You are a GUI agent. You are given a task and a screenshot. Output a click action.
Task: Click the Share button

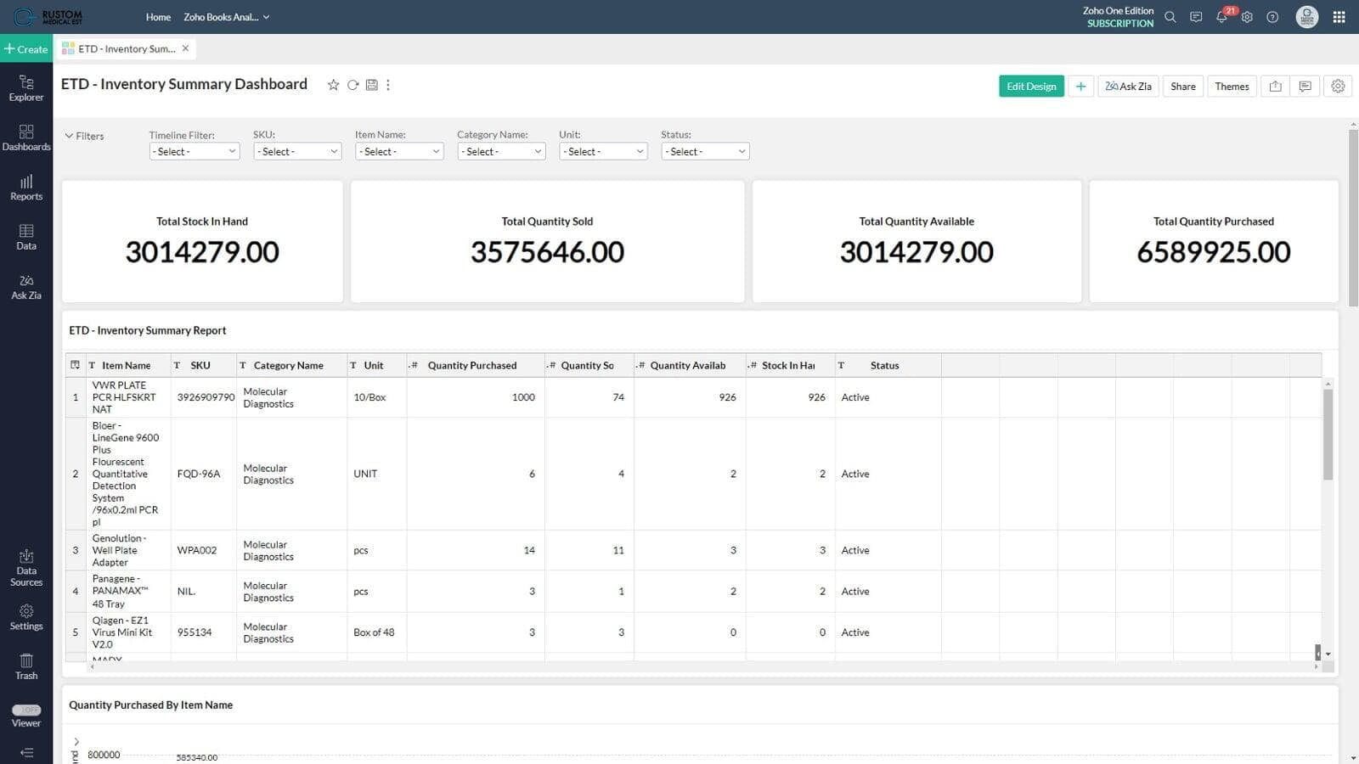click(x=1182, y=86)
